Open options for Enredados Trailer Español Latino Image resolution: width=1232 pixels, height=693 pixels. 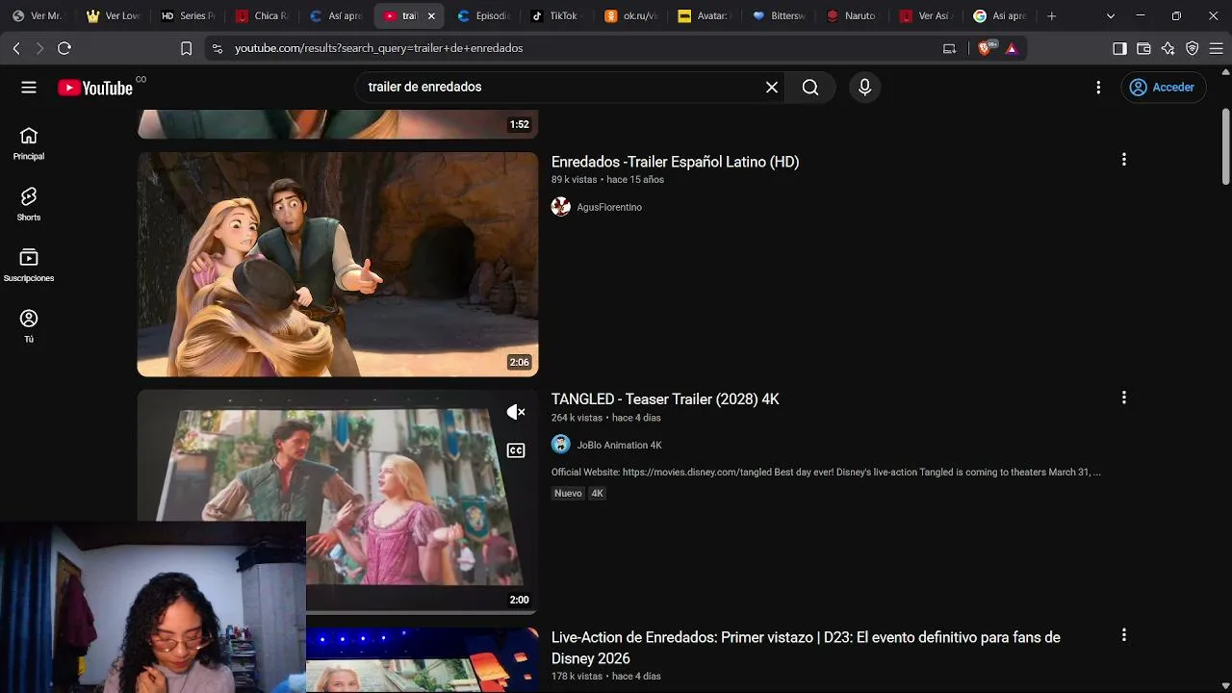click(1123, 160)
